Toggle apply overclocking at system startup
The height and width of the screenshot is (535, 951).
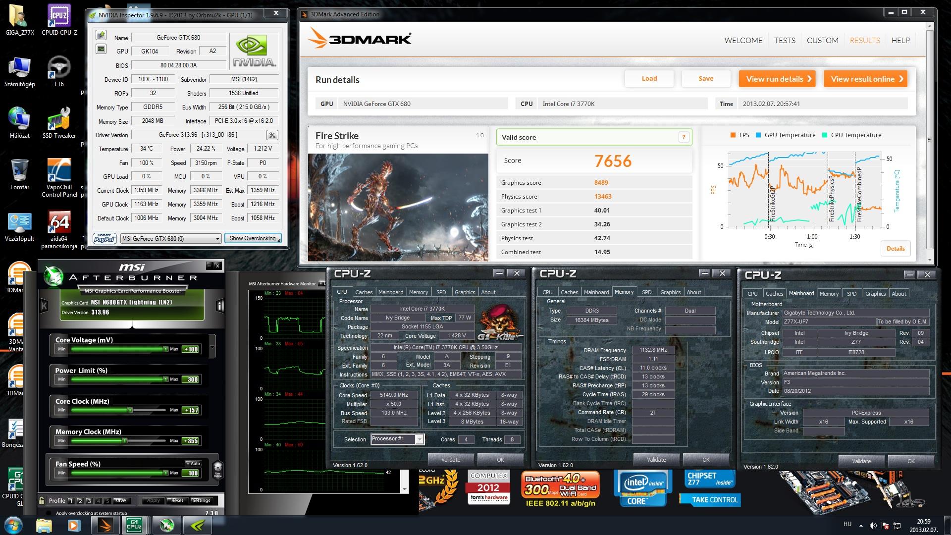pos(49,513)
